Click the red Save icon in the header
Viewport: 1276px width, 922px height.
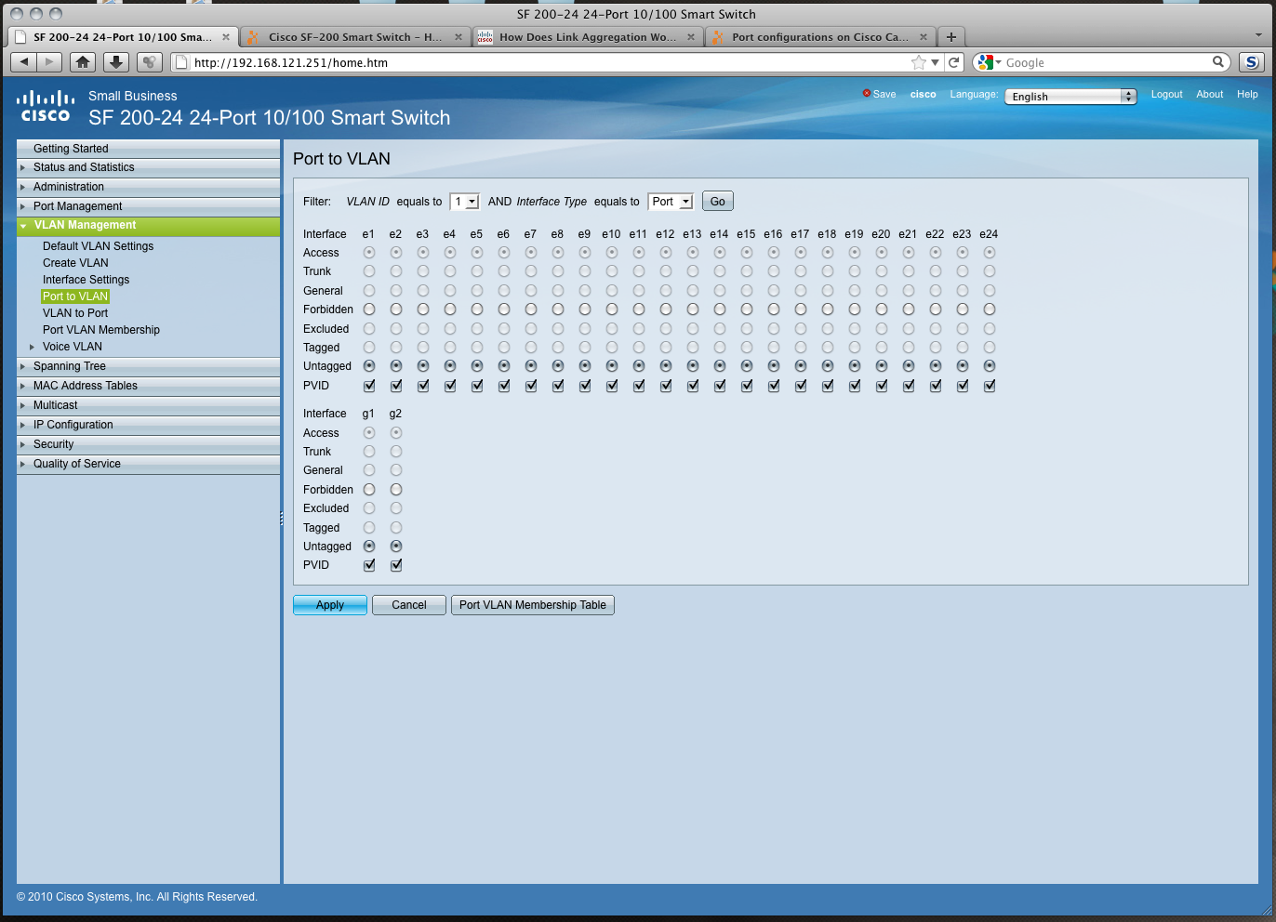pyautogui.click(x=867, y=94)
